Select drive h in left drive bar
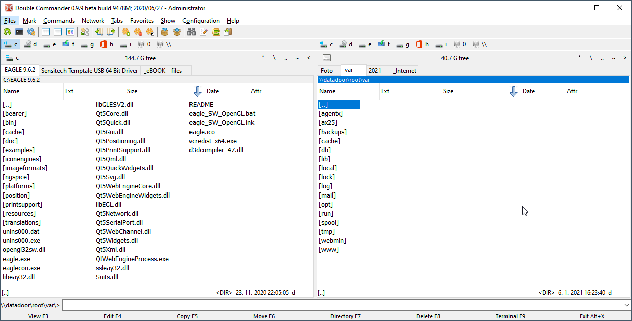 click(107, 44)
